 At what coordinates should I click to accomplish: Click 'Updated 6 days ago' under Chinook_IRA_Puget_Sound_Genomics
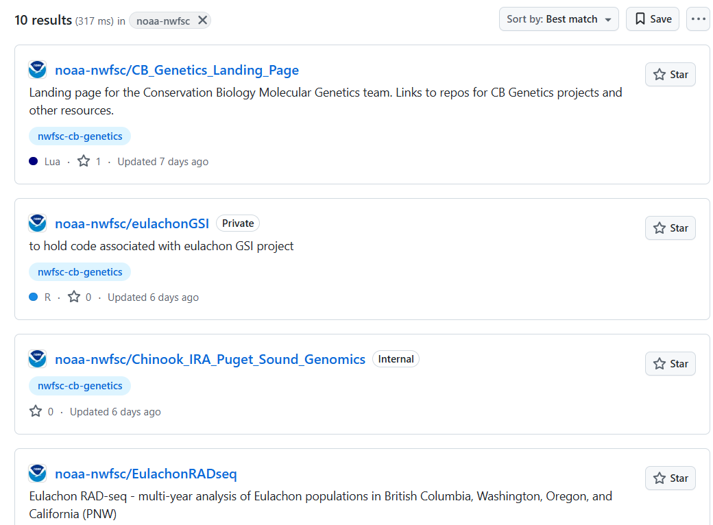(x=115, y=412)
